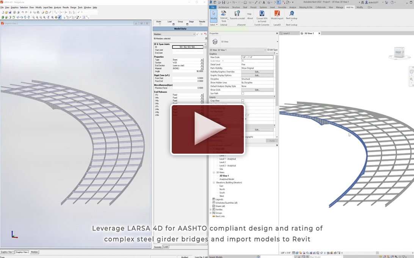Toggle the Sun Path checkbox

243,93
